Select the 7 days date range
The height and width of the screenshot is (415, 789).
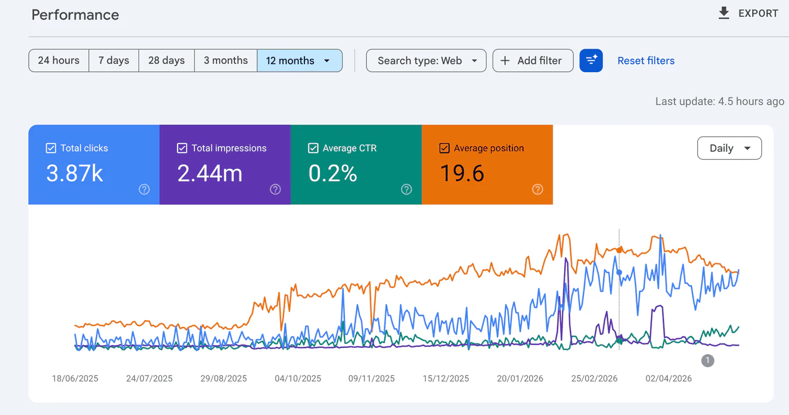coord(114,60)
